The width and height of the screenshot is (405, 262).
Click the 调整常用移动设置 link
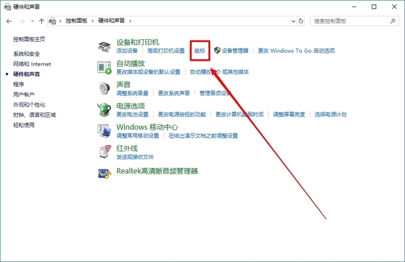tap(138, 136)
